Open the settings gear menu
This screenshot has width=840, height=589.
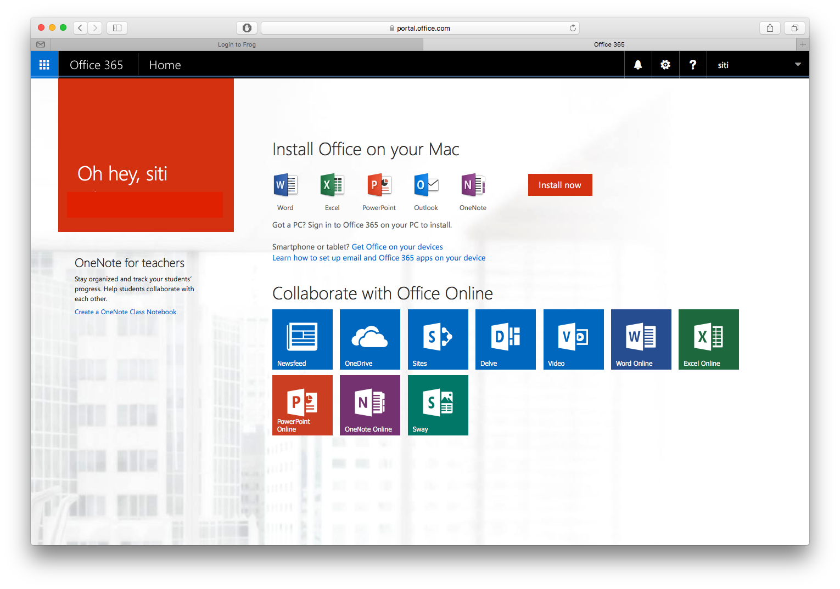pos(665,64)
